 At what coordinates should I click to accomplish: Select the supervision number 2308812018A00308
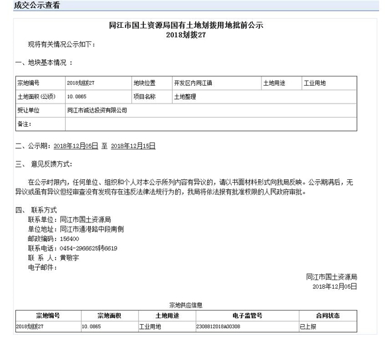[218, 327]
